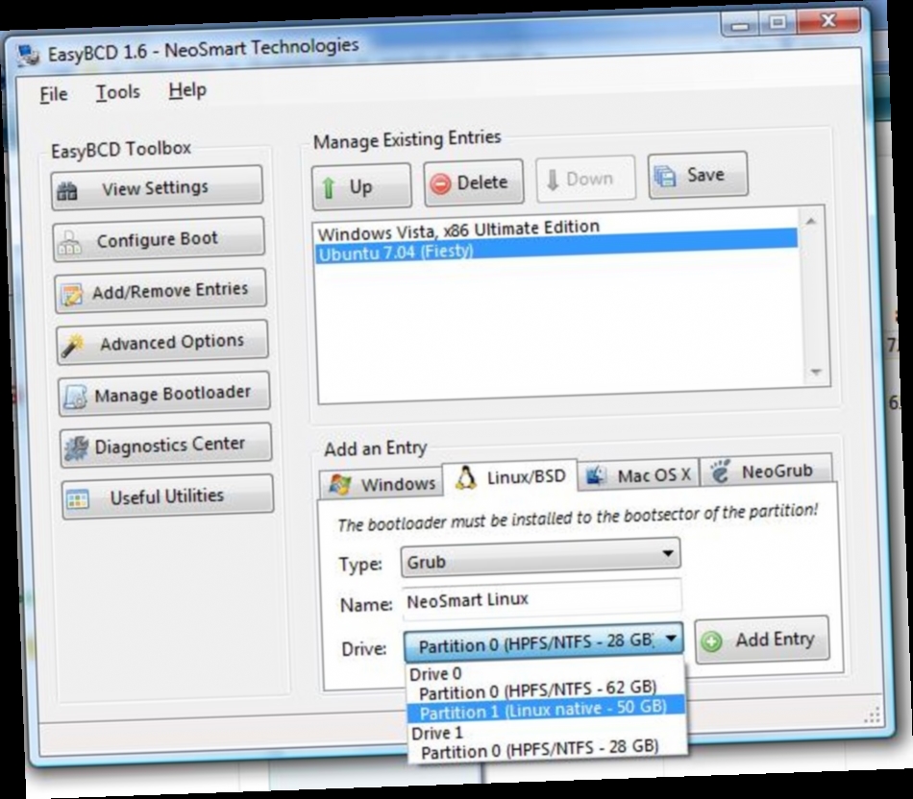The image size is (913, 799).
Task: Select Windows Vista x86 Ultimate Edition entry
Action: 458,230
